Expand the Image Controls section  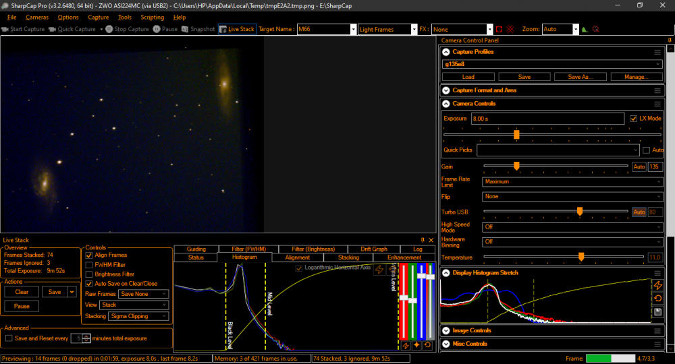(x=446, y=331)
